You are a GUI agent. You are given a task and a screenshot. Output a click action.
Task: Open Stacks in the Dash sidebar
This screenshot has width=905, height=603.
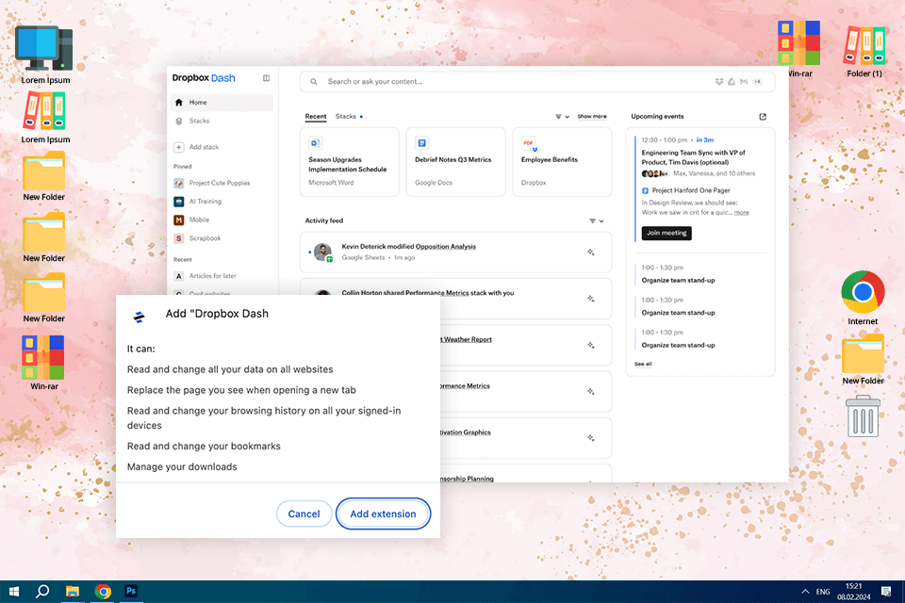(222, 121)
